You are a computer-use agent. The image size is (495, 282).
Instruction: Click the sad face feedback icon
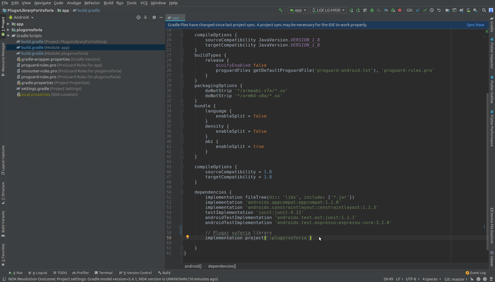point(485,279)
